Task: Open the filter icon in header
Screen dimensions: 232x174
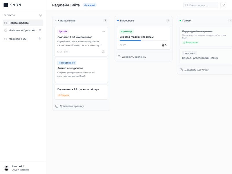Action: pyautogui.click(x=223, y=5)
